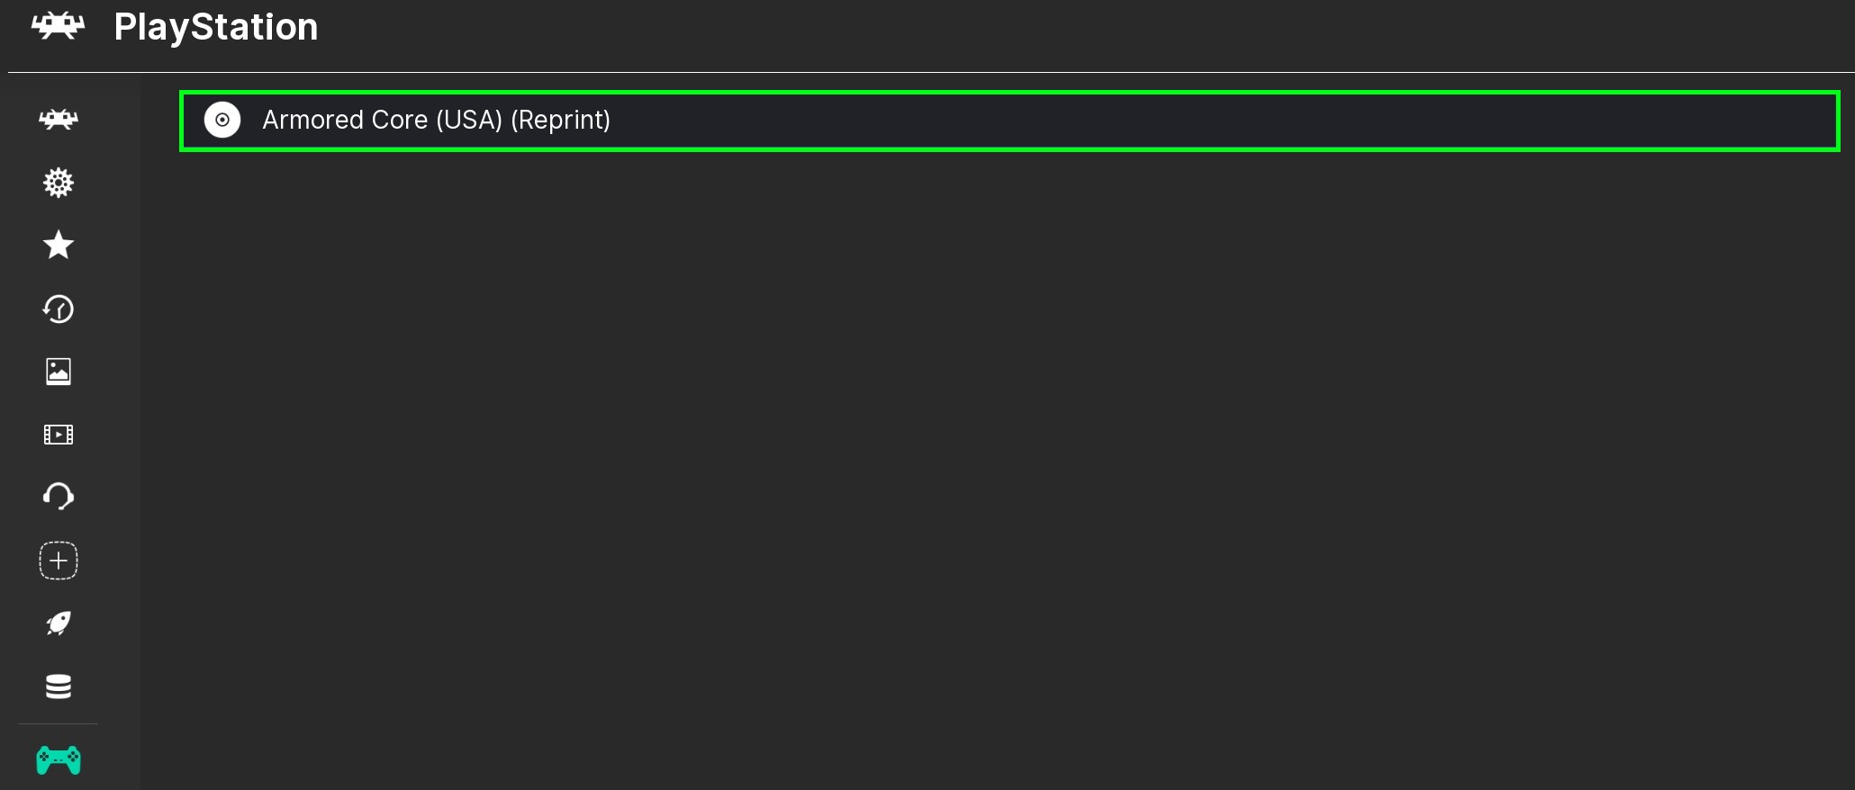This screenshot has width=1855, height=790.
Task: Open the Explore database tab
Action: [59, 687]
